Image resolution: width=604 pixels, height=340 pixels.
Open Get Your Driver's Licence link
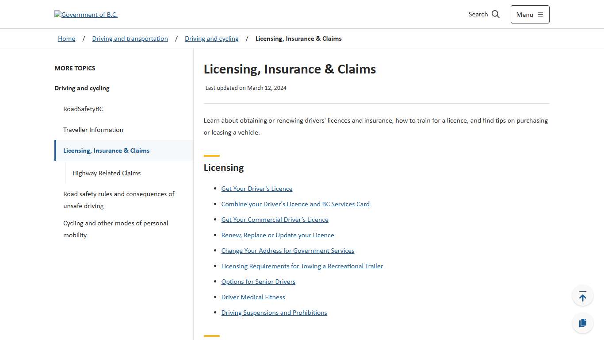[257, 189]
